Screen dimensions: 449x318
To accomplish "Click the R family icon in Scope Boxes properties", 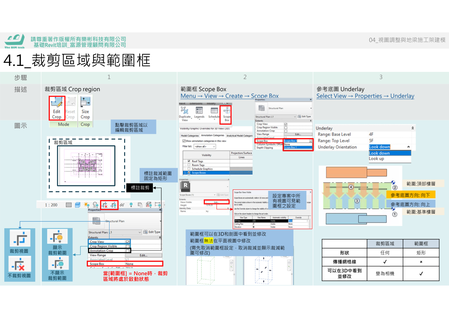I will pyautogui.click(x=186, y=187).
